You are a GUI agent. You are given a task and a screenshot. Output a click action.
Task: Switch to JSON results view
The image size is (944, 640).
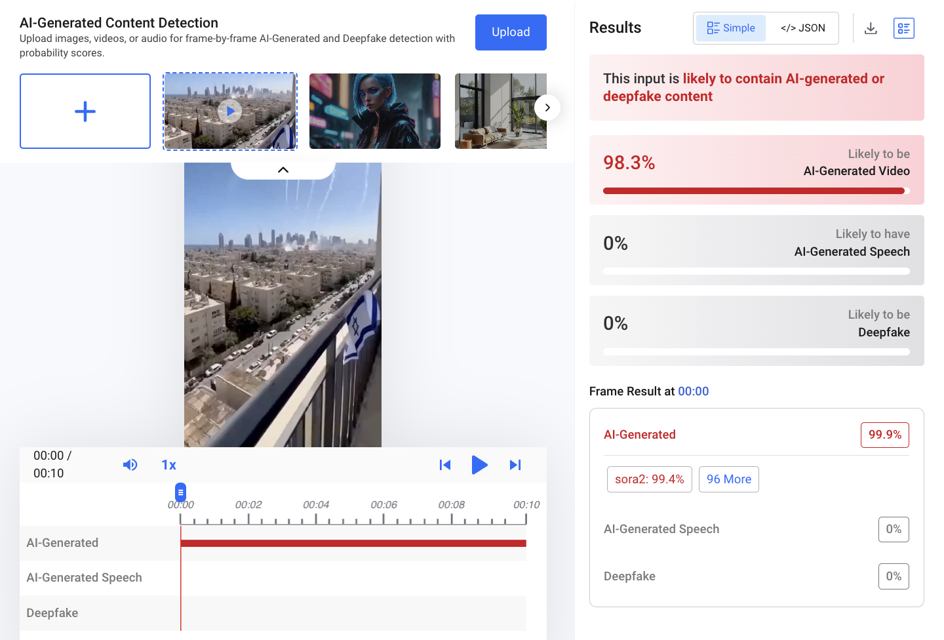(802, 28)
